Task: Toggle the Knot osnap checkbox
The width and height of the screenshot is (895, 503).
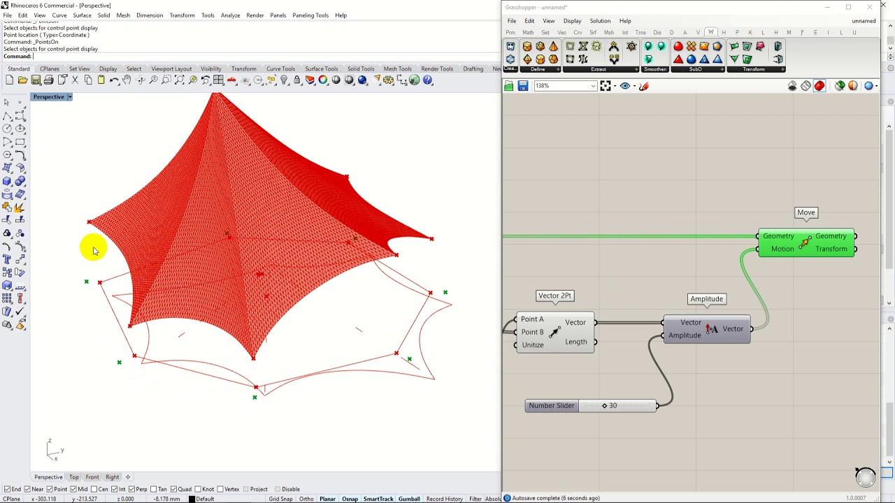Action: (x=197, y=489)
